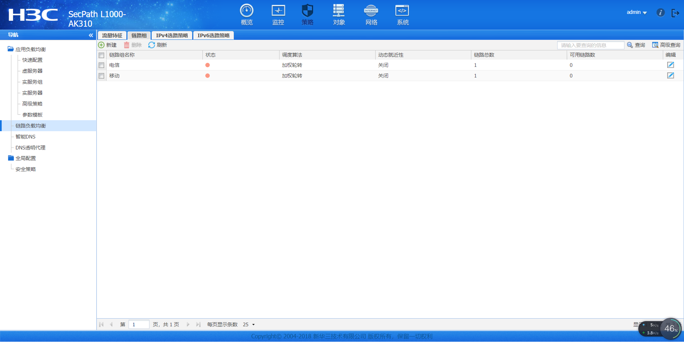Expand the 全局配置 tree node
Screen dimensions: 684x342
[26, 158]
